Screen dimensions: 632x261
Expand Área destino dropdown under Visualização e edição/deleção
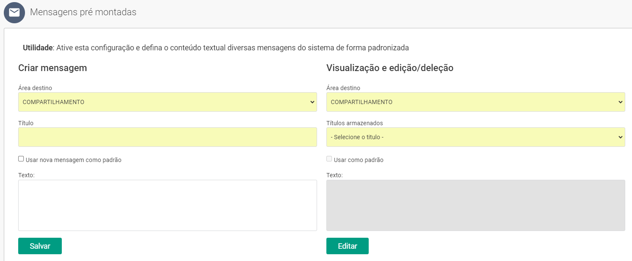[x=475, y=102]
